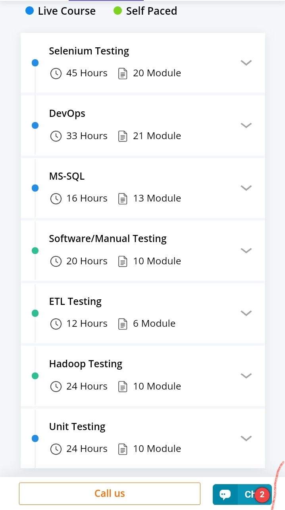This screenshot has width=285, height=510.
Task: Open the Hadoop Testing course title
Action: coord(86,364)
